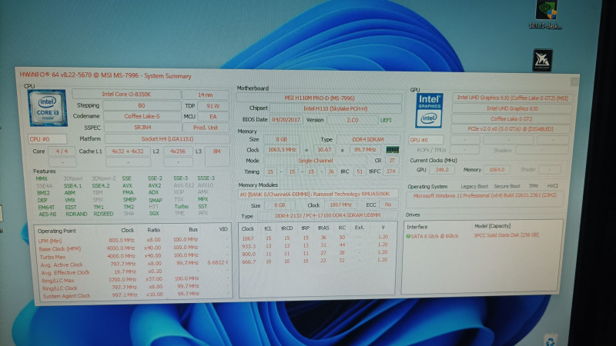Click the GPU Memory clock 1064.0 value
Viewport: 616px width, 346px height.
coord(497,169)
